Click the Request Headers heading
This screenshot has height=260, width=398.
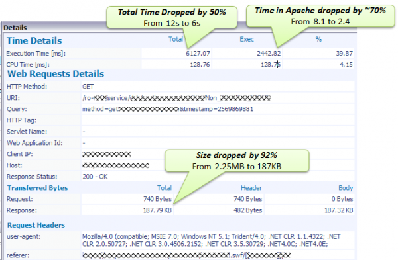(36, 226)
